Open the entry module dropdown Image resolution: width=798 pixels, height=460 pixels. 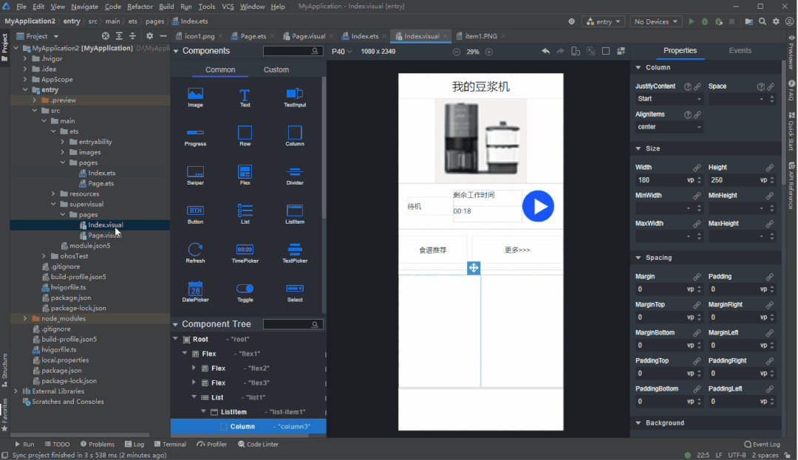[x=604, y=21]
